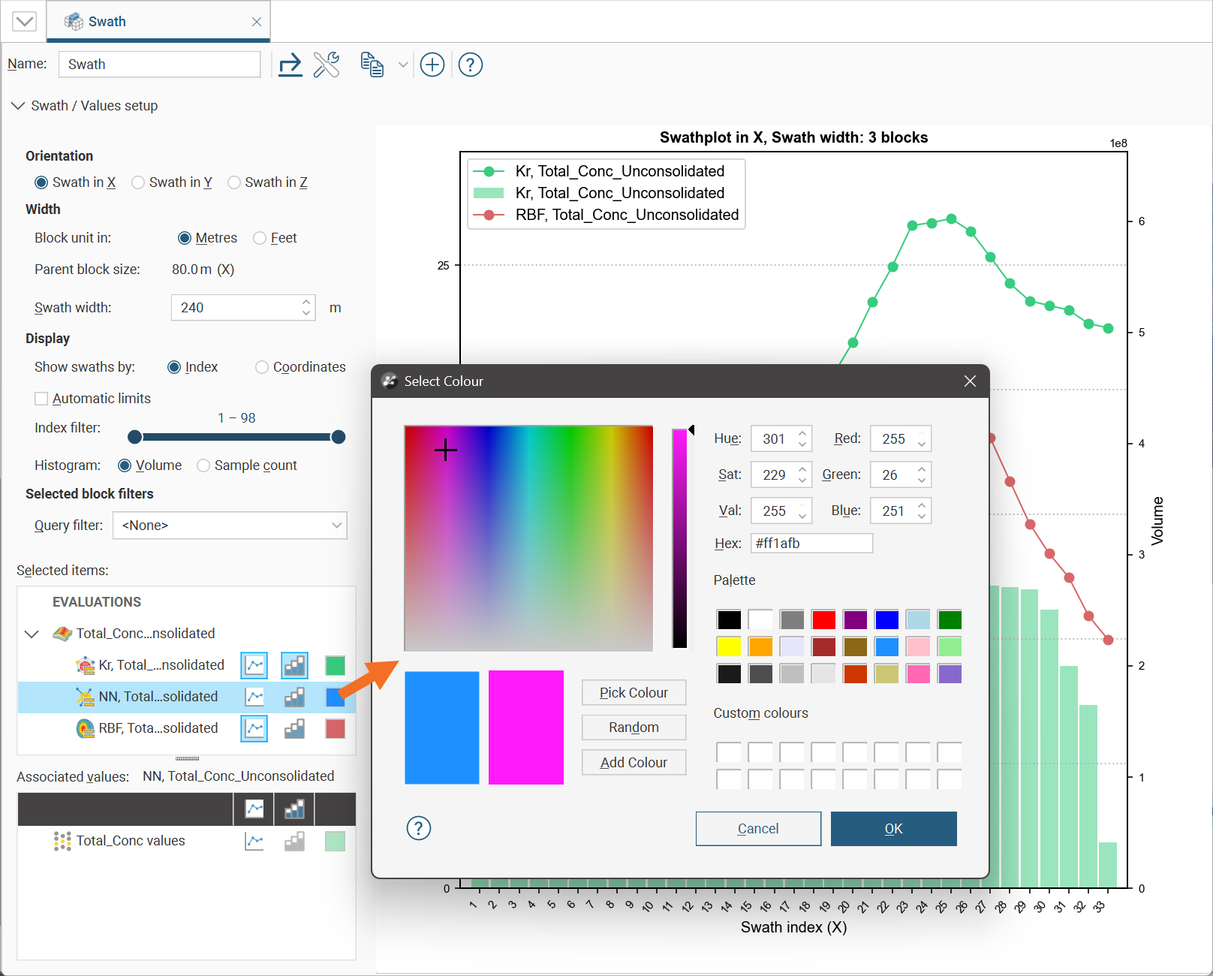The height and width of the screenshot is (976, 1213).
Task: Click the export swath arrow icon
Action: tap(290, 65)
